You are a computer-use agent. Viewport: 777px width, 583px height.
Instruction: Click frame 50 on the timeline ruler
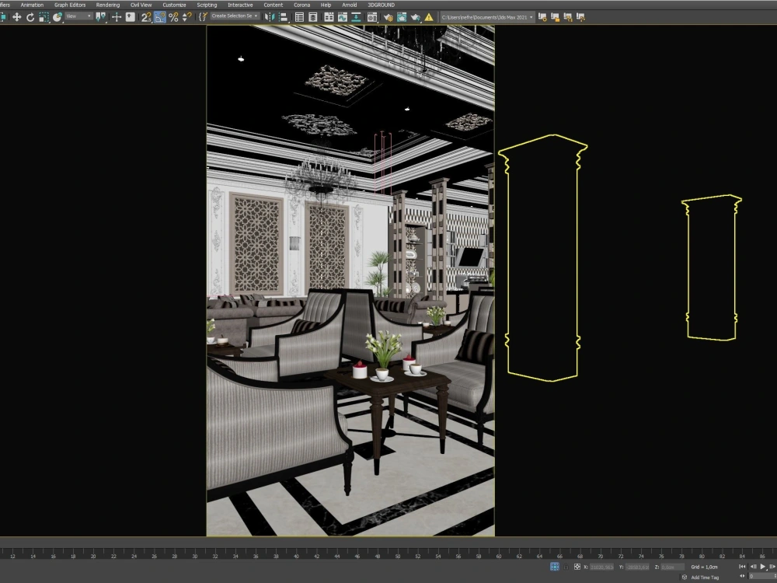(x=397, y=557)
